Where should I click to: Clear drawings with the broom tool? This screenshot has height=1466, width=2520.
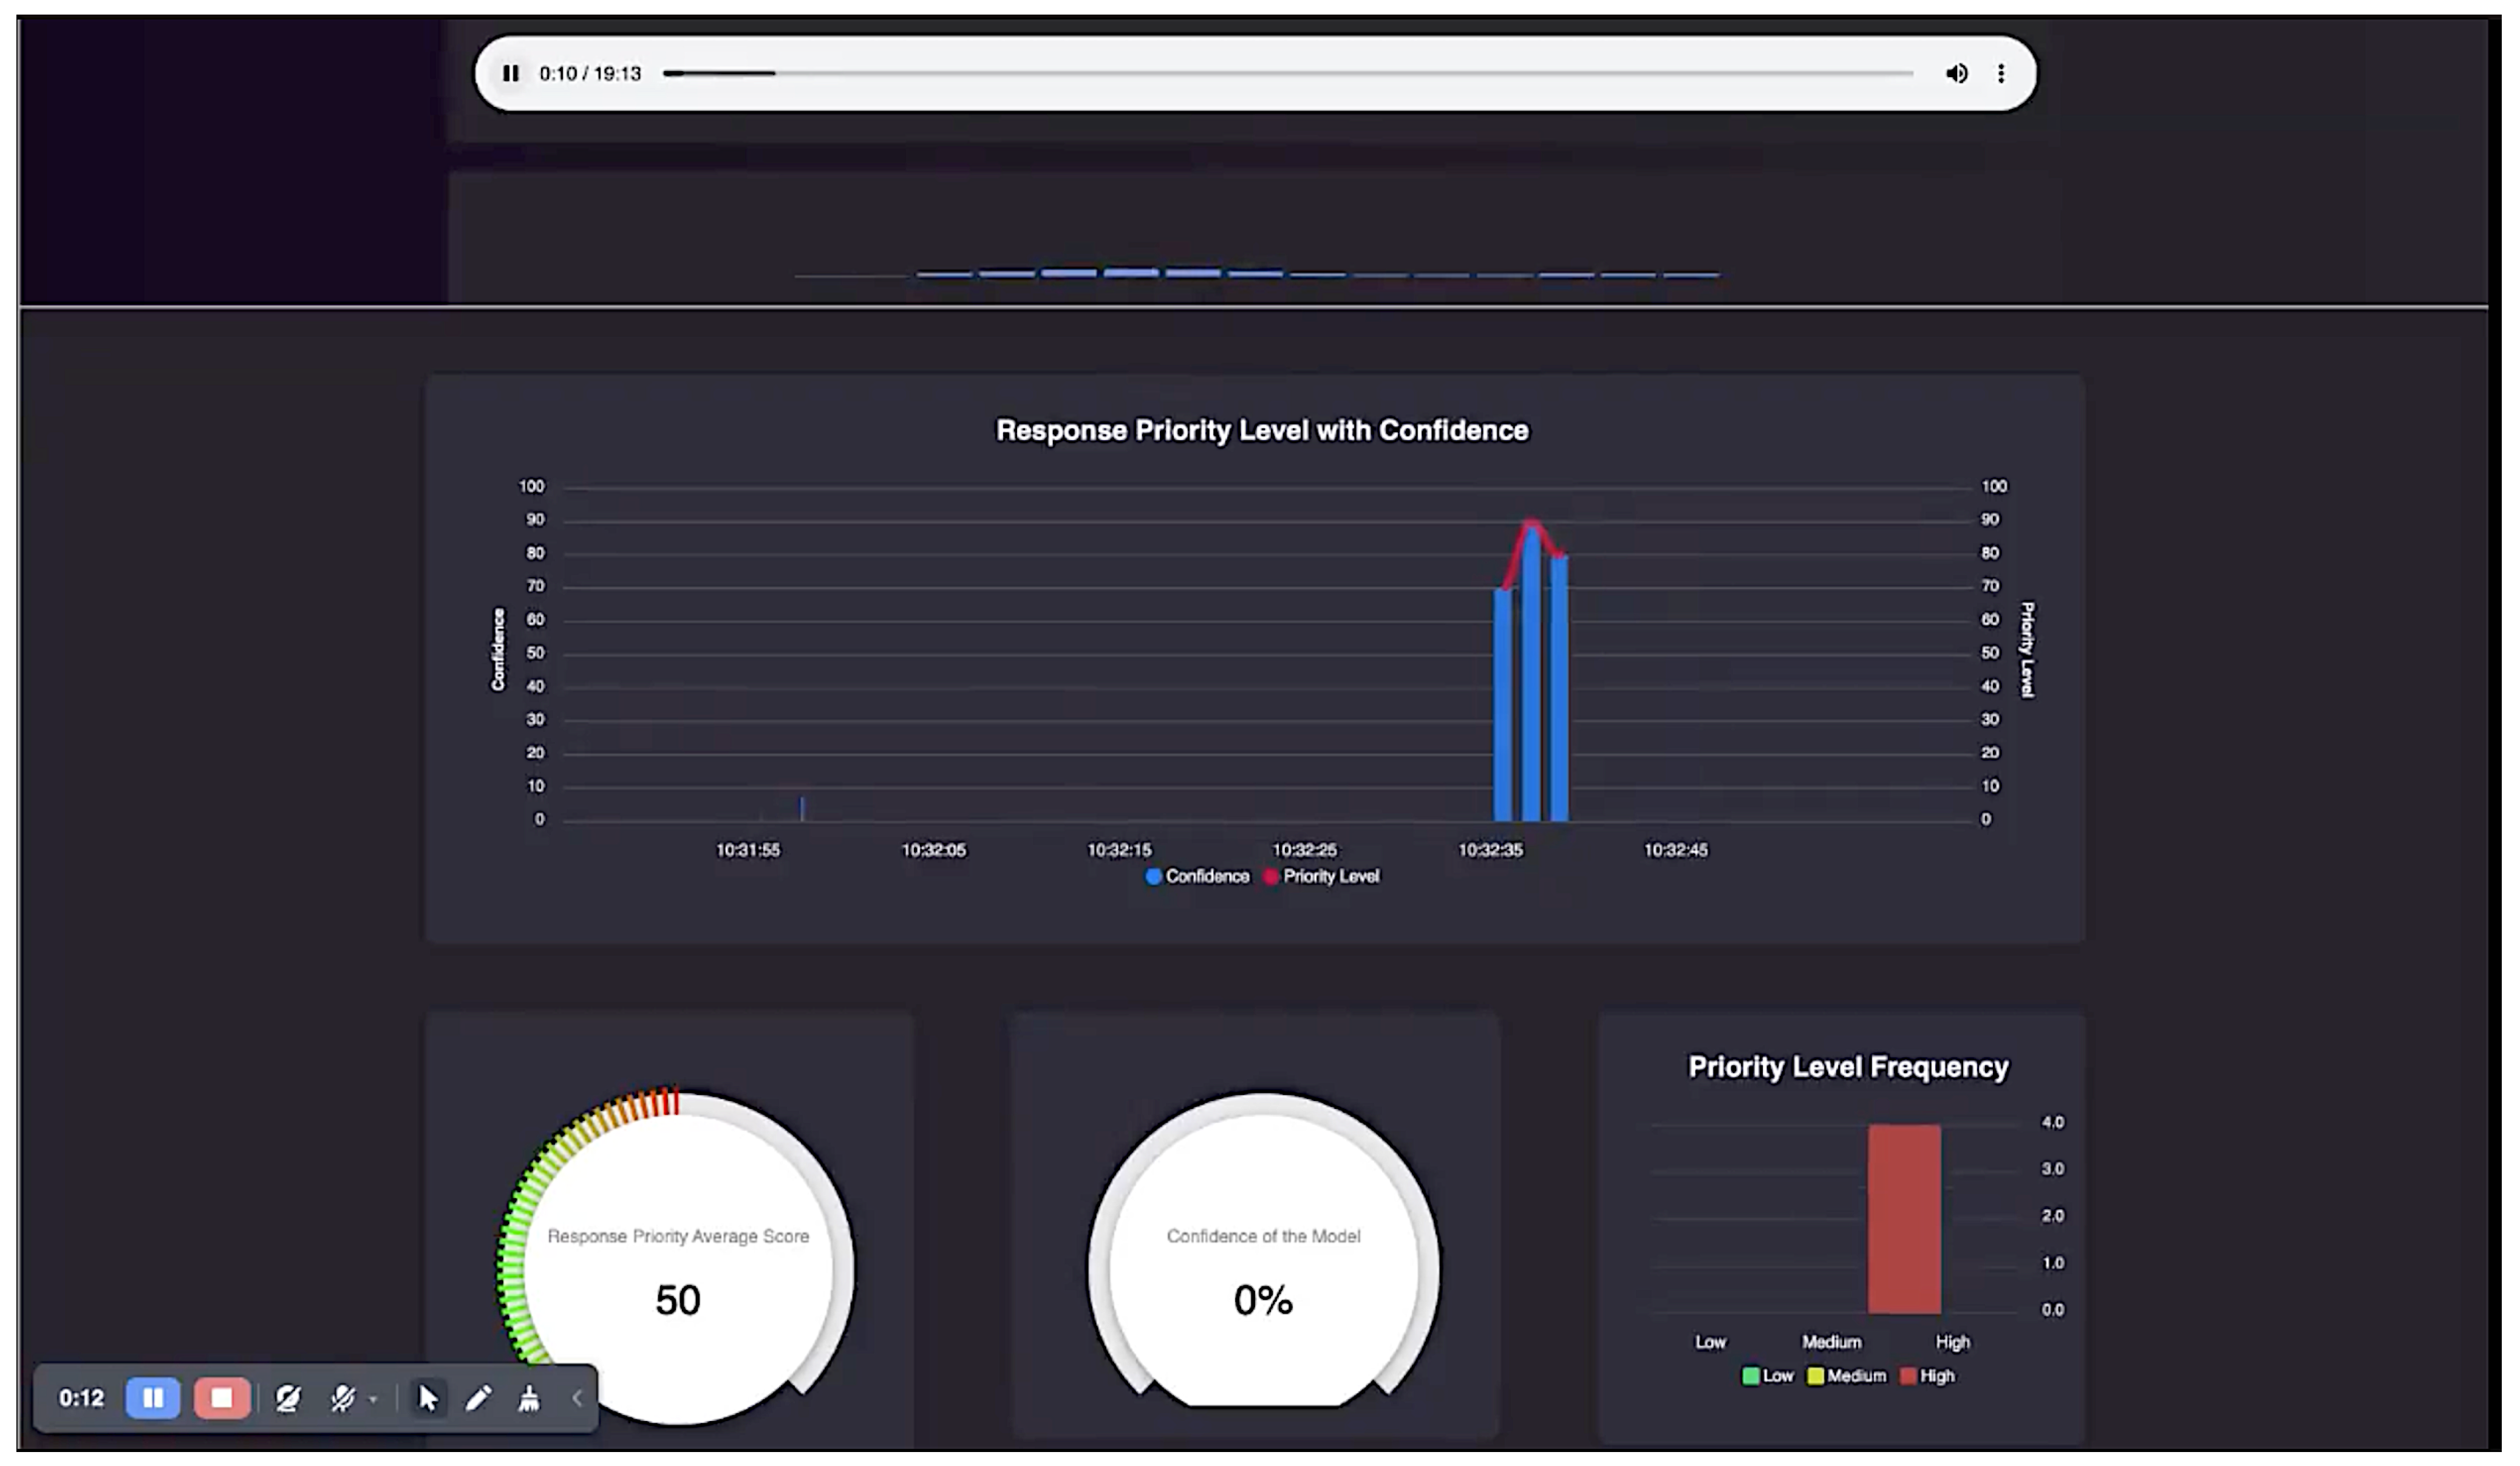click(529, 1397)
